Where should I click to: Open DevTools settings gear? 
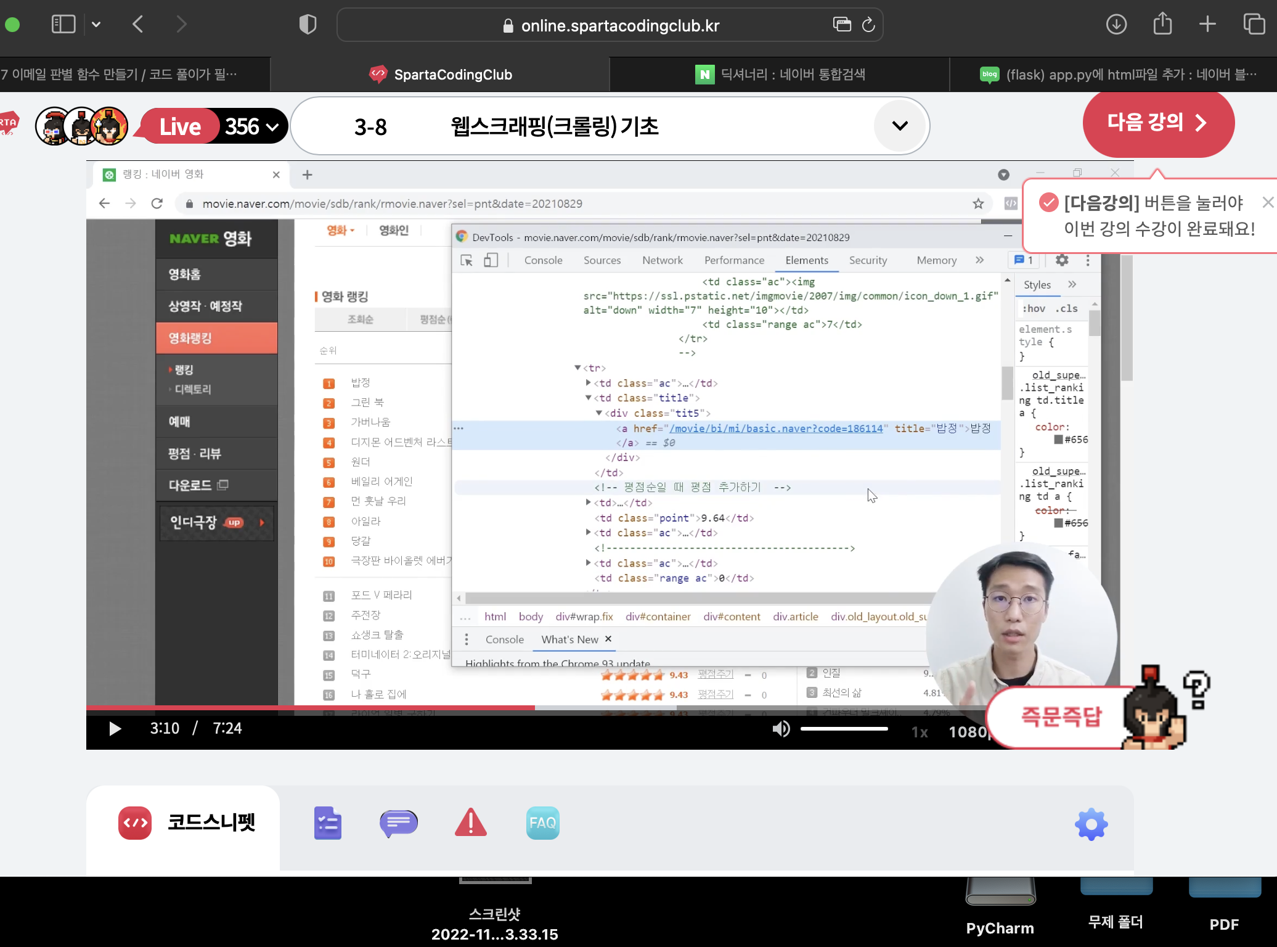[1061, 260]
